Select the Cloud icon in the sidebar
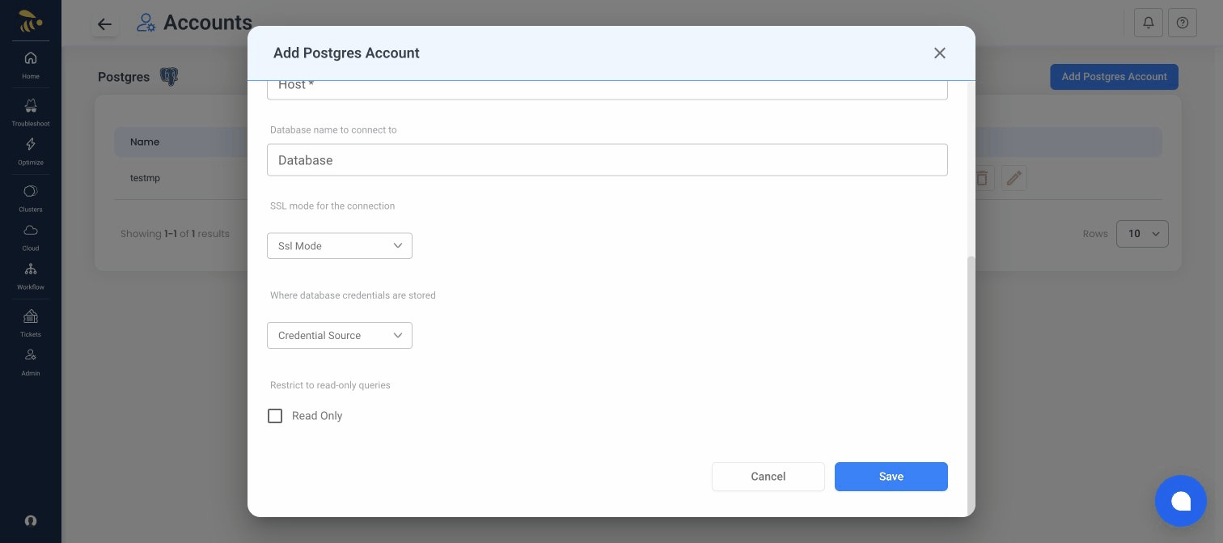The height and width of the screenshot is (543, 1223). tap(31, 230)
